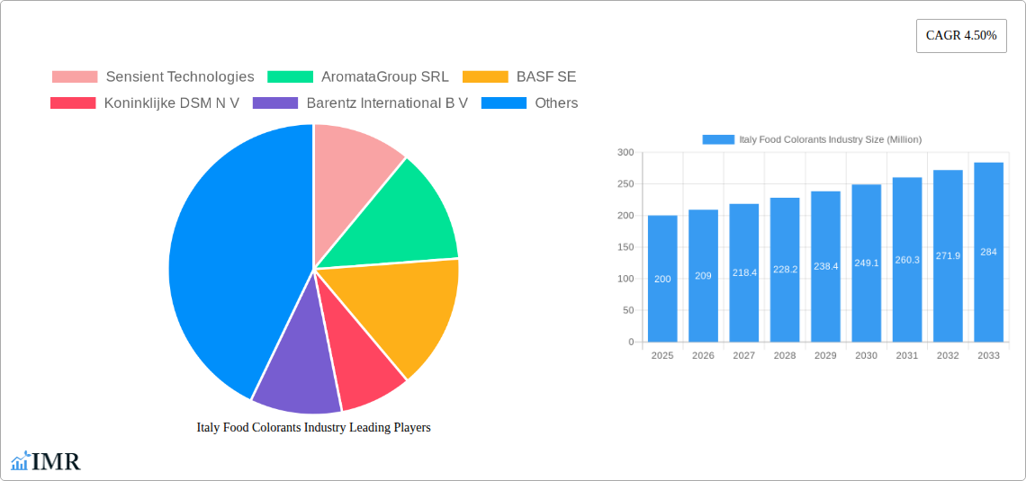Toggle the Italy Food Colorants Industry Size legend swatch
The width and height of the screenshot is (1026, 481).
point(718,139)
